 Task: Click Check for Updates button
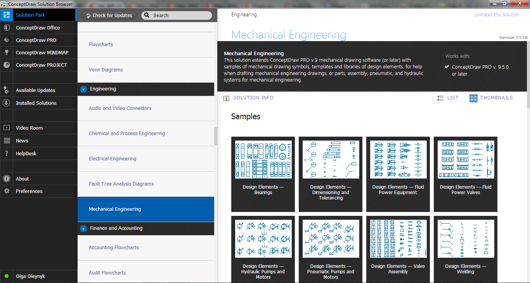(x=109, y=16)
